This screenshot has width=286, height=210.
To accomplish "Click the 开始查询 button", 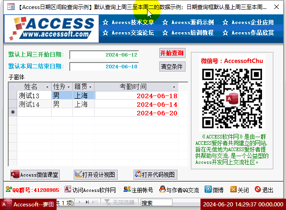I will (x=172, y=53).
